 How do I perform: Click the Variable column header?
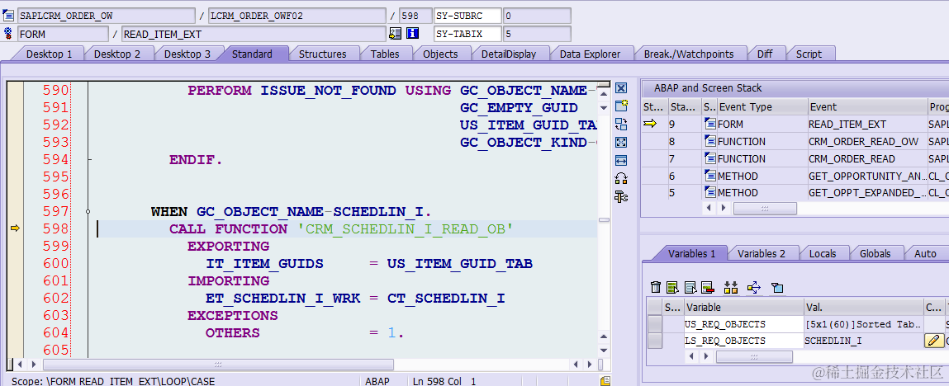pyautogui.click(x=744, y=308)
